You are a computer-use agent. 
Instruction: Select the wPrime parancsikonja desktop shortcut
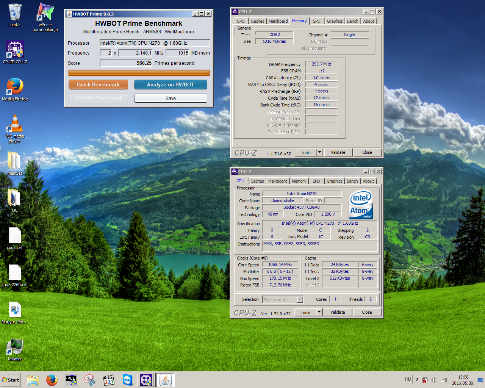(45, 17)
